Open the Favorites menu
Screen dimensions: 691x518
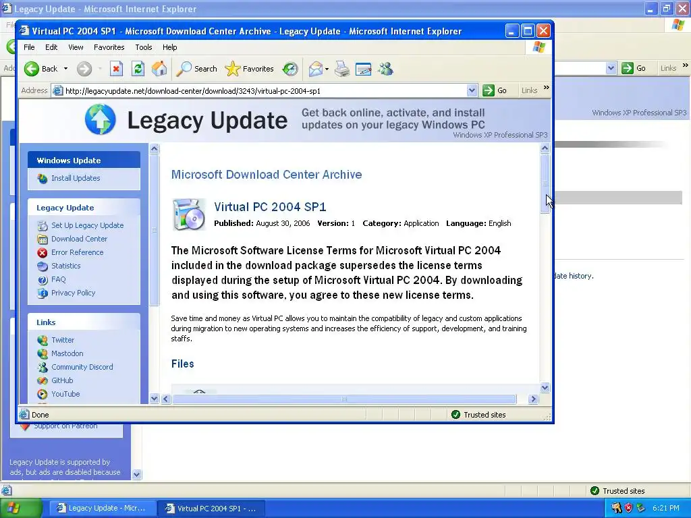tap(109, 47)
